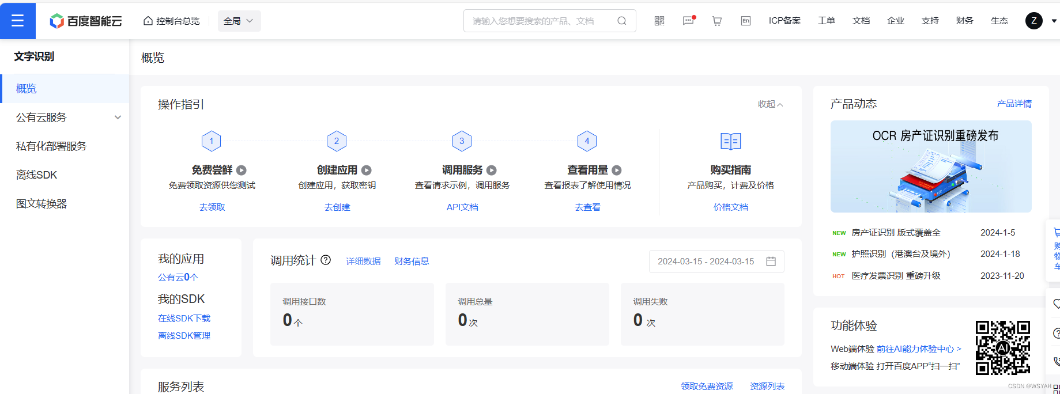The width and height of the screenshot is (1060, 394).
Task: Open the shopping cart icon
Action: [x=717, y=21]
